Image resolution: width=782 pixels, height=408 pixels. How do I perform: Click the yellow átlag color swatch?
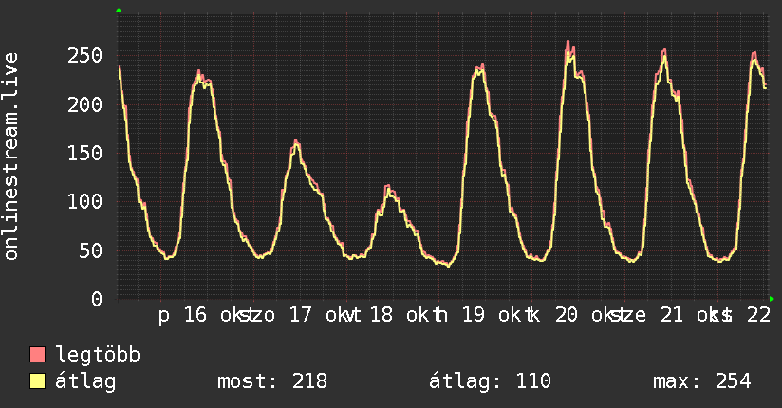pyautogui.click(x=37, y=381)
